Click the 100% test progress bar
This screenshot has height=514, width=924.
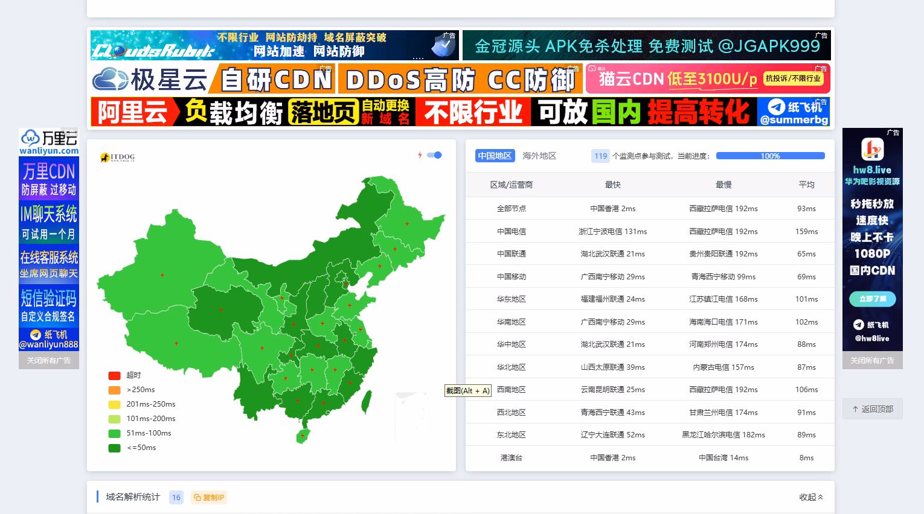tap(770, 156)
